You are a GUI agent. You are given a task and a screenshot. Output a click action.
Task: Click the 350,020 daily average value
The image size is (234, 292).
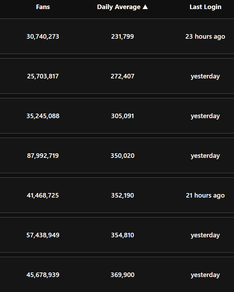click(122, 155)
